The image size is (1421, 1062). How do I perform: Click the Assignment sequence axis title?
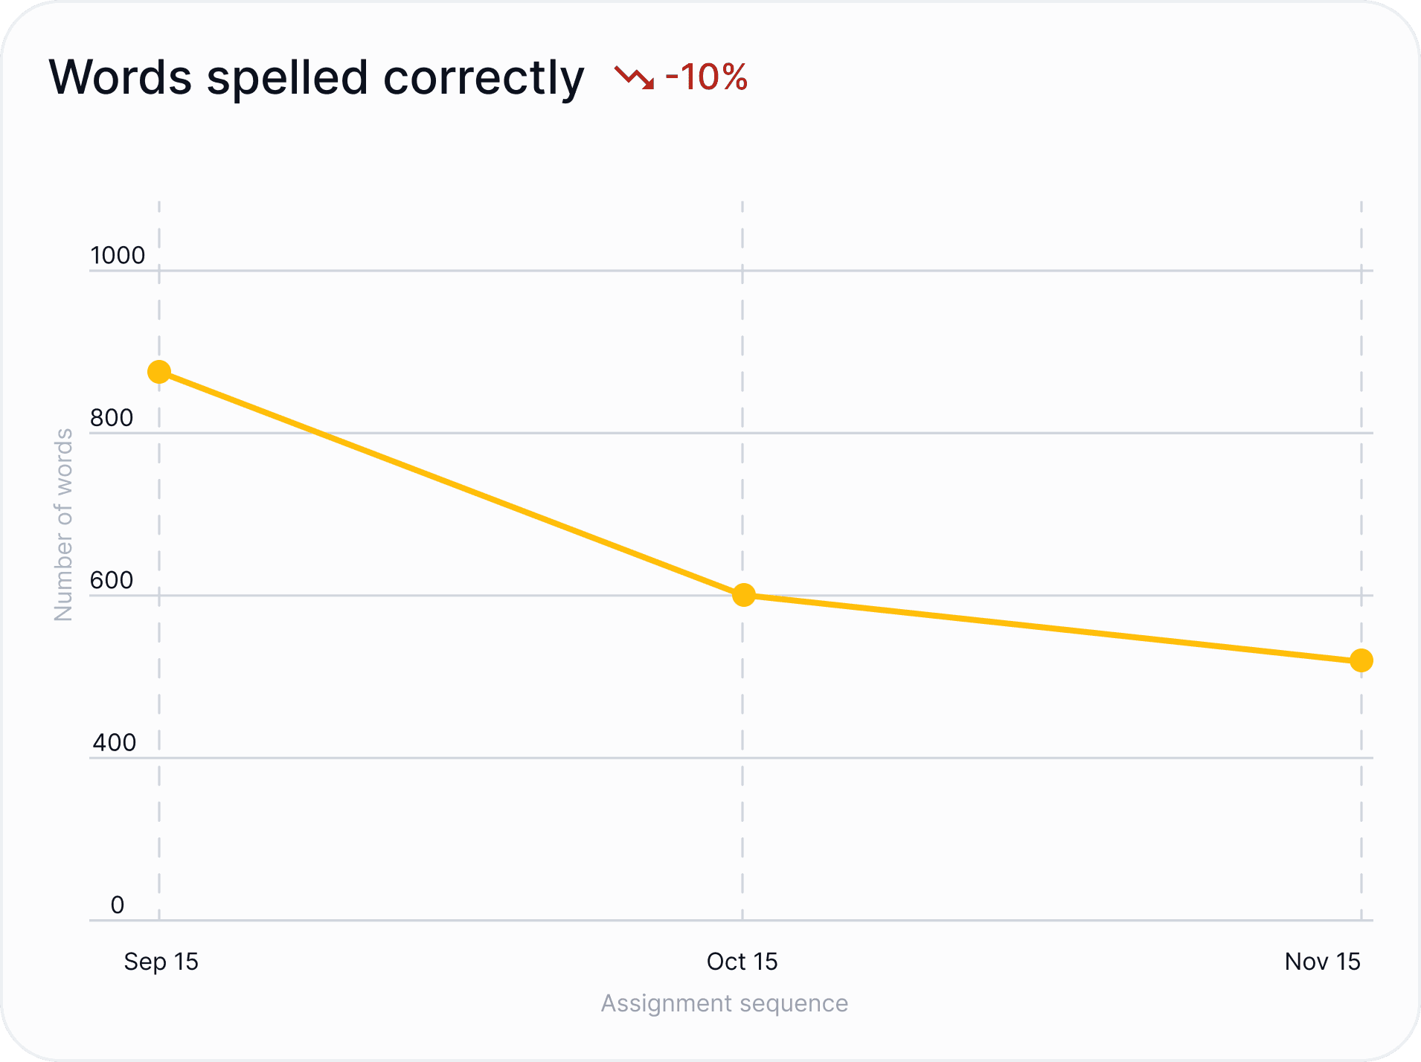click(x=725, y=1003)
